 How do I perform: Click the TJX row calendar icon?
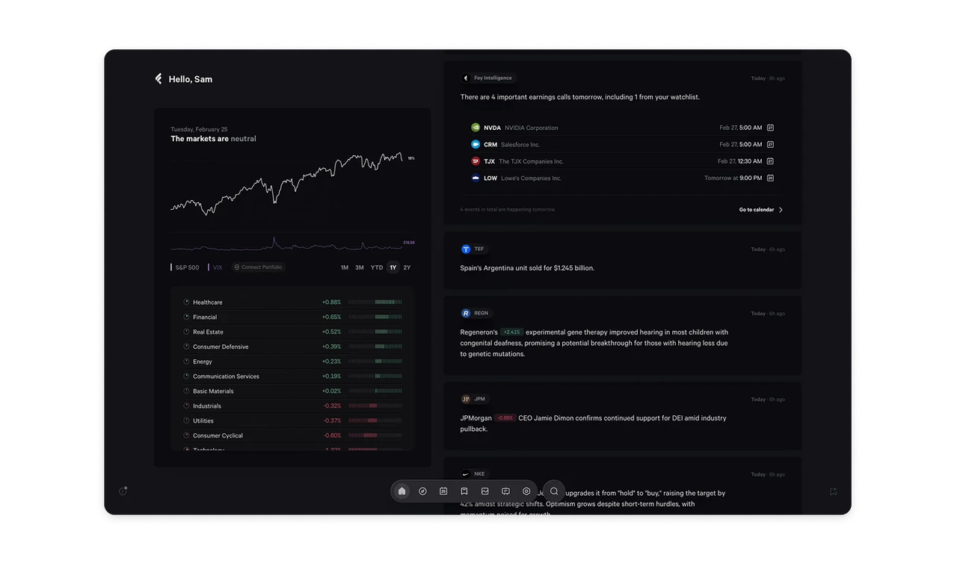[x=771, y=161]
